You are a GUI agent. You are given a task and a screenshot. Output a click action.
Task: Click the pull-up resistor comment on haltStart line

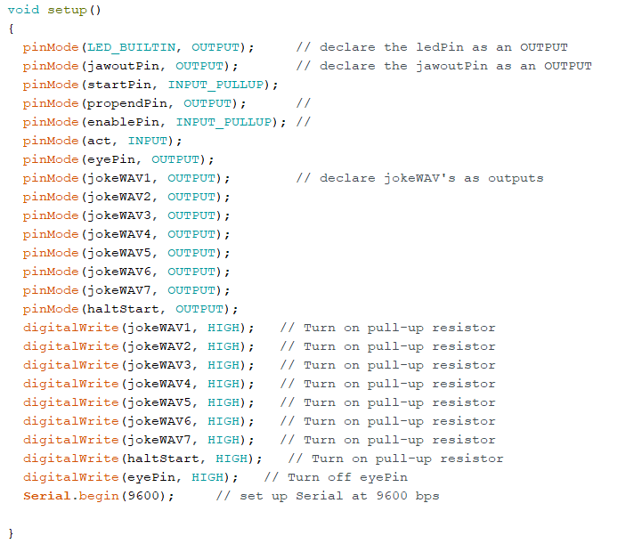tap(396, 459)
